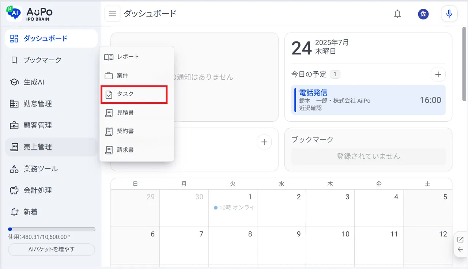468x269 pixels.
Task: Select 見積書 in the submenu
Action: tap(137, 113)
